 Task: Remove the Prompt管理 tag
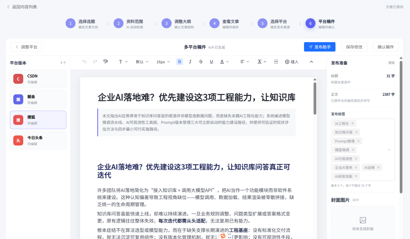[x=358, y=141]
